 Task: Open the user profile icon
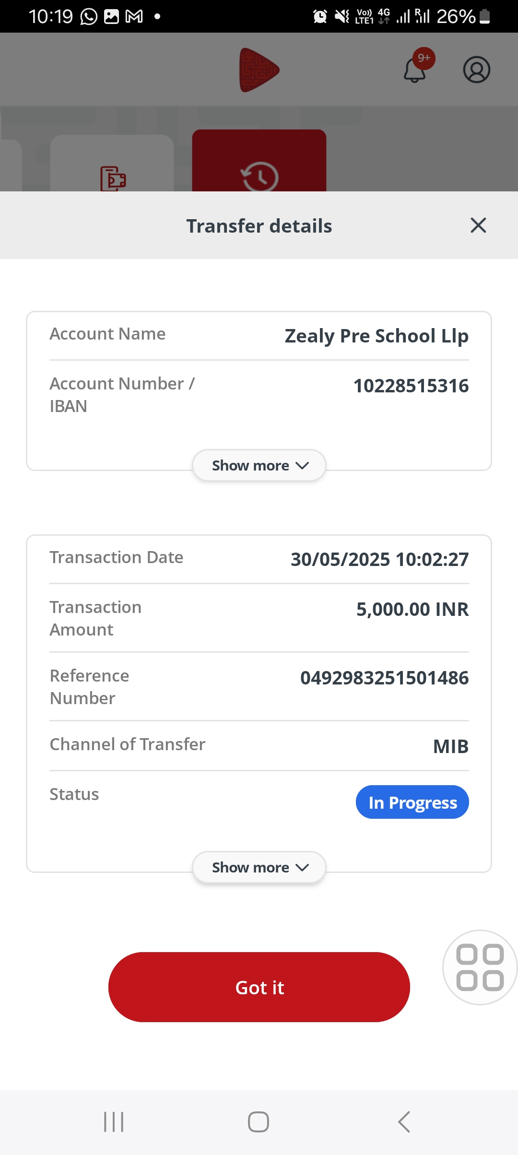[x=476, y=70]
